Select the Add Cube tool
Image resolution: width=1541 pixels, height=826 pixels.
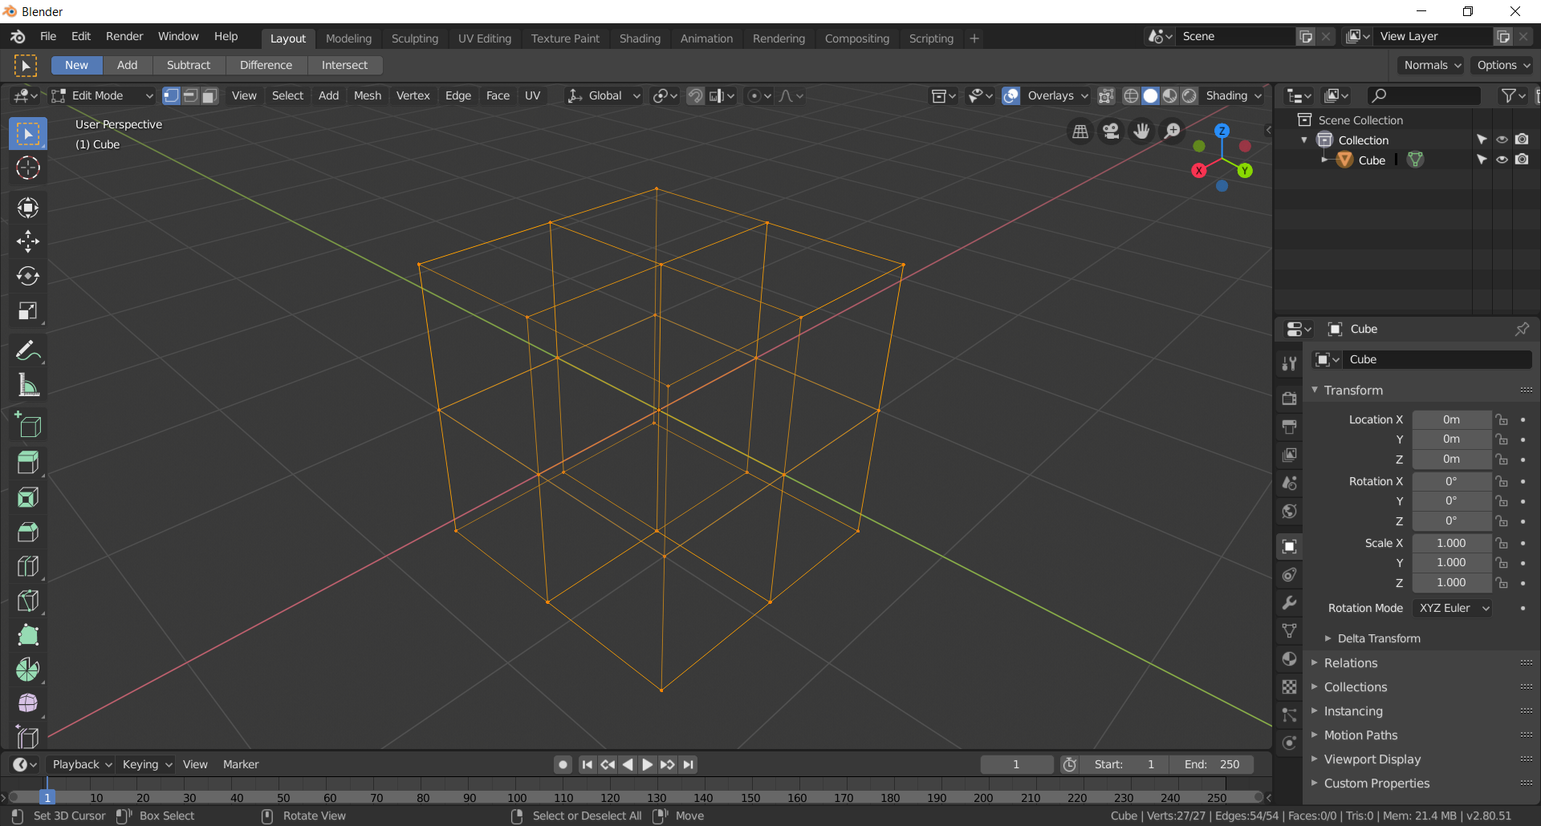(x=28, y=425)
